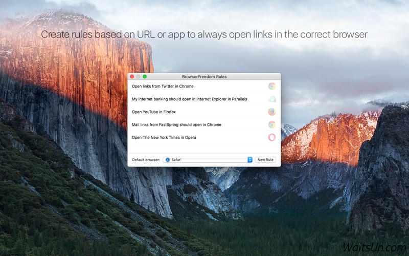This screenshot has width=409, height=256.
Task: Click the Internet Explorer icon in the banking rule
Action: (x=272, y=99)
